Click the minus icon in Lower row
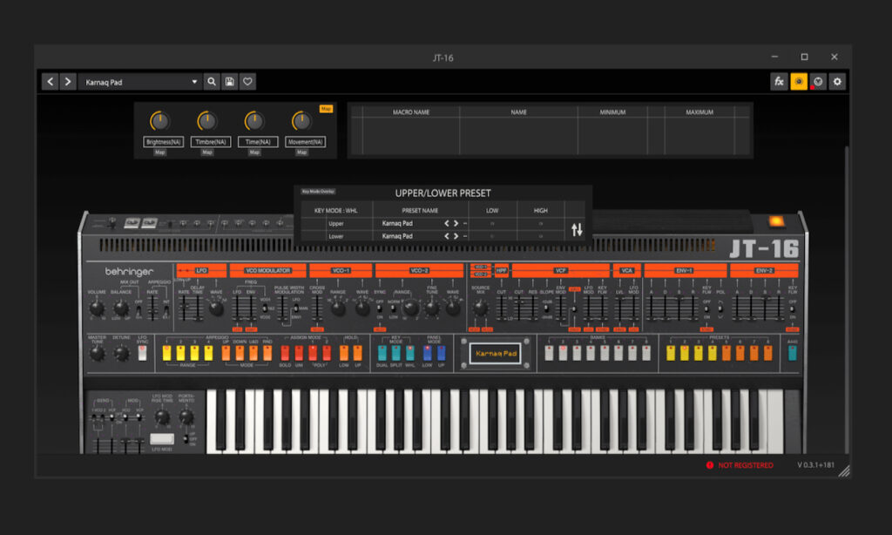 (465, 235)
